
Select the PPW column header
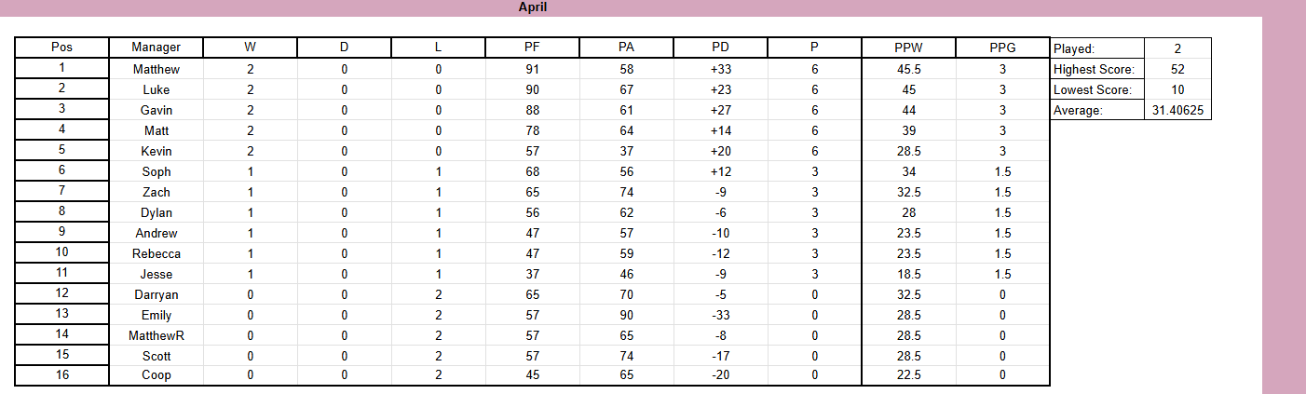pos(908,48)
